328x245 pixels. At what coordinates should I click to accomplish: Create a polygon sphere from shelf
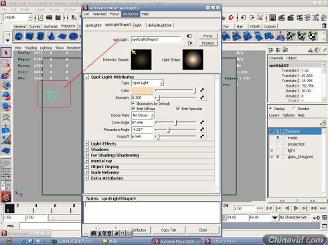point(19,36)
